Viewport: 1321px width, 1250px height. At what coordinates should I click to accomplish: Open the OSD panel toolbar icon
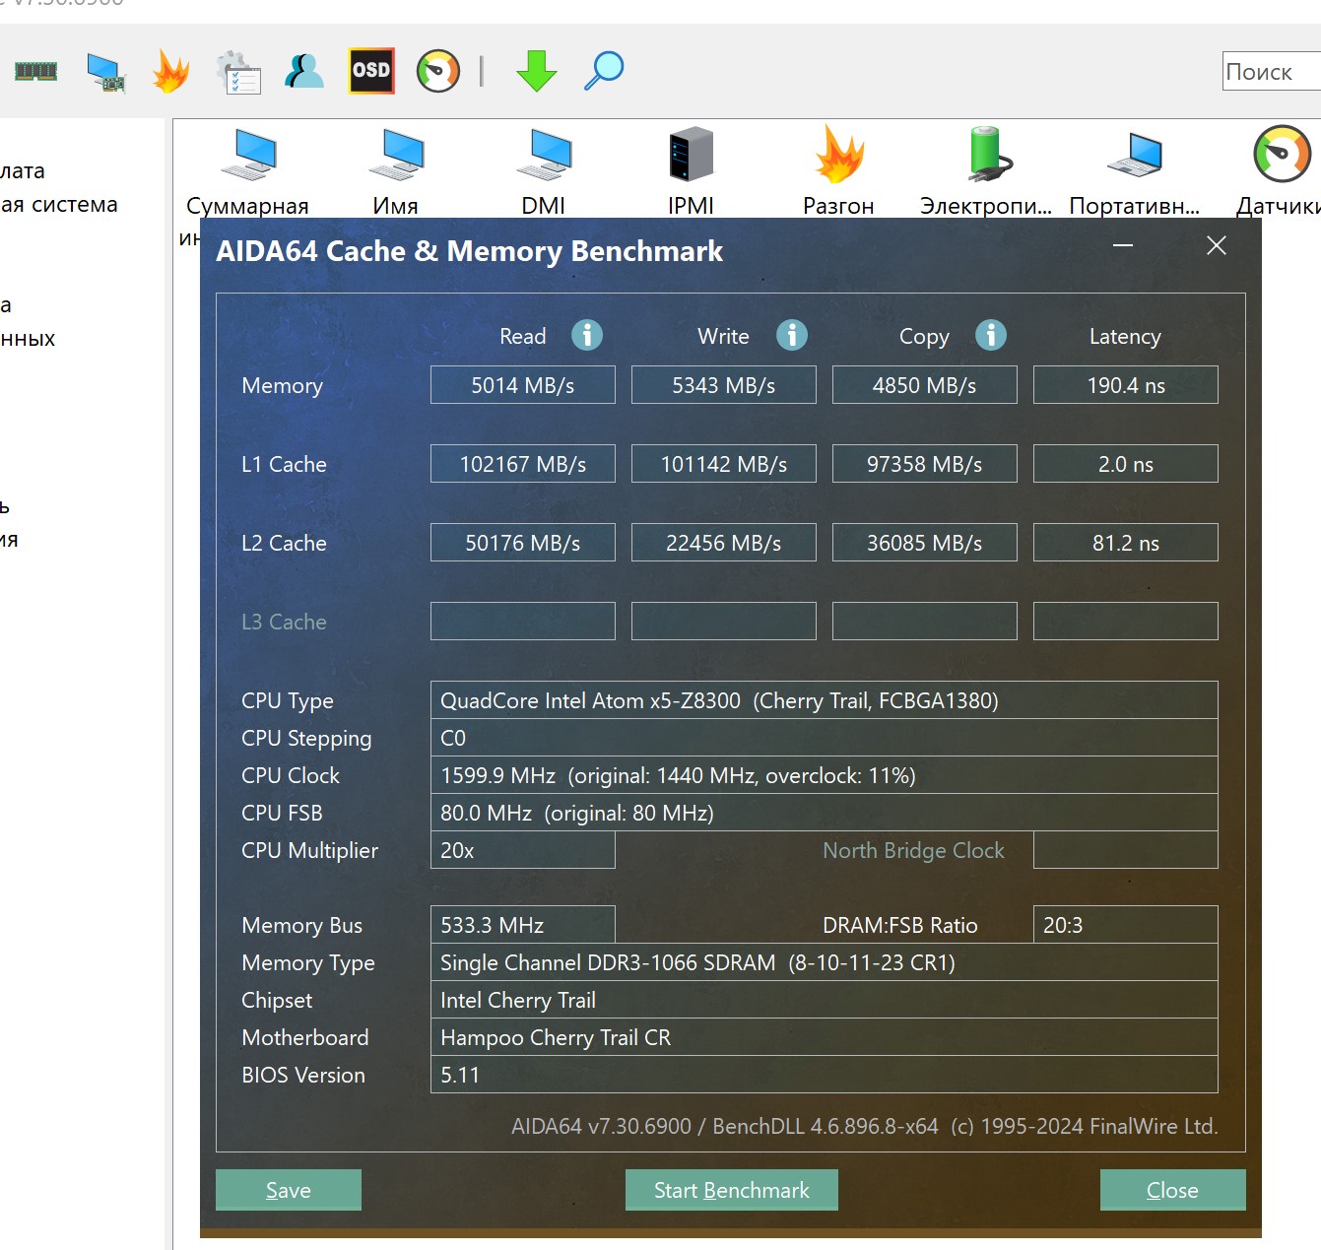(371, 71)
